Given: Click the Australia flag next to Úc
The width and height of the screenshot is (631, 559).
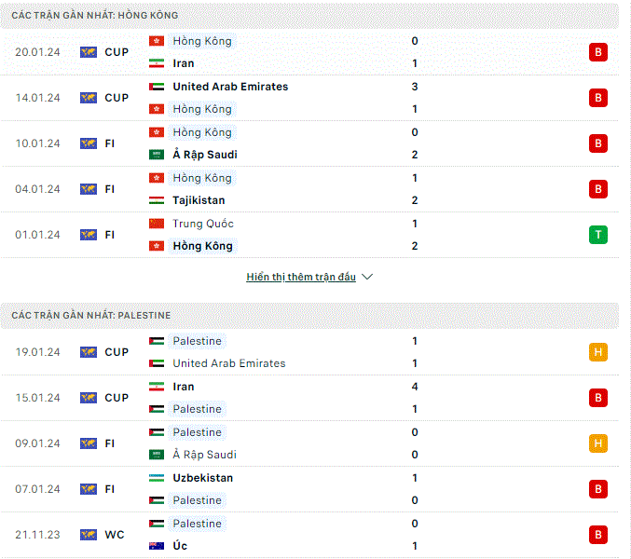Looking at the screenshot, I should pos(157,546).
